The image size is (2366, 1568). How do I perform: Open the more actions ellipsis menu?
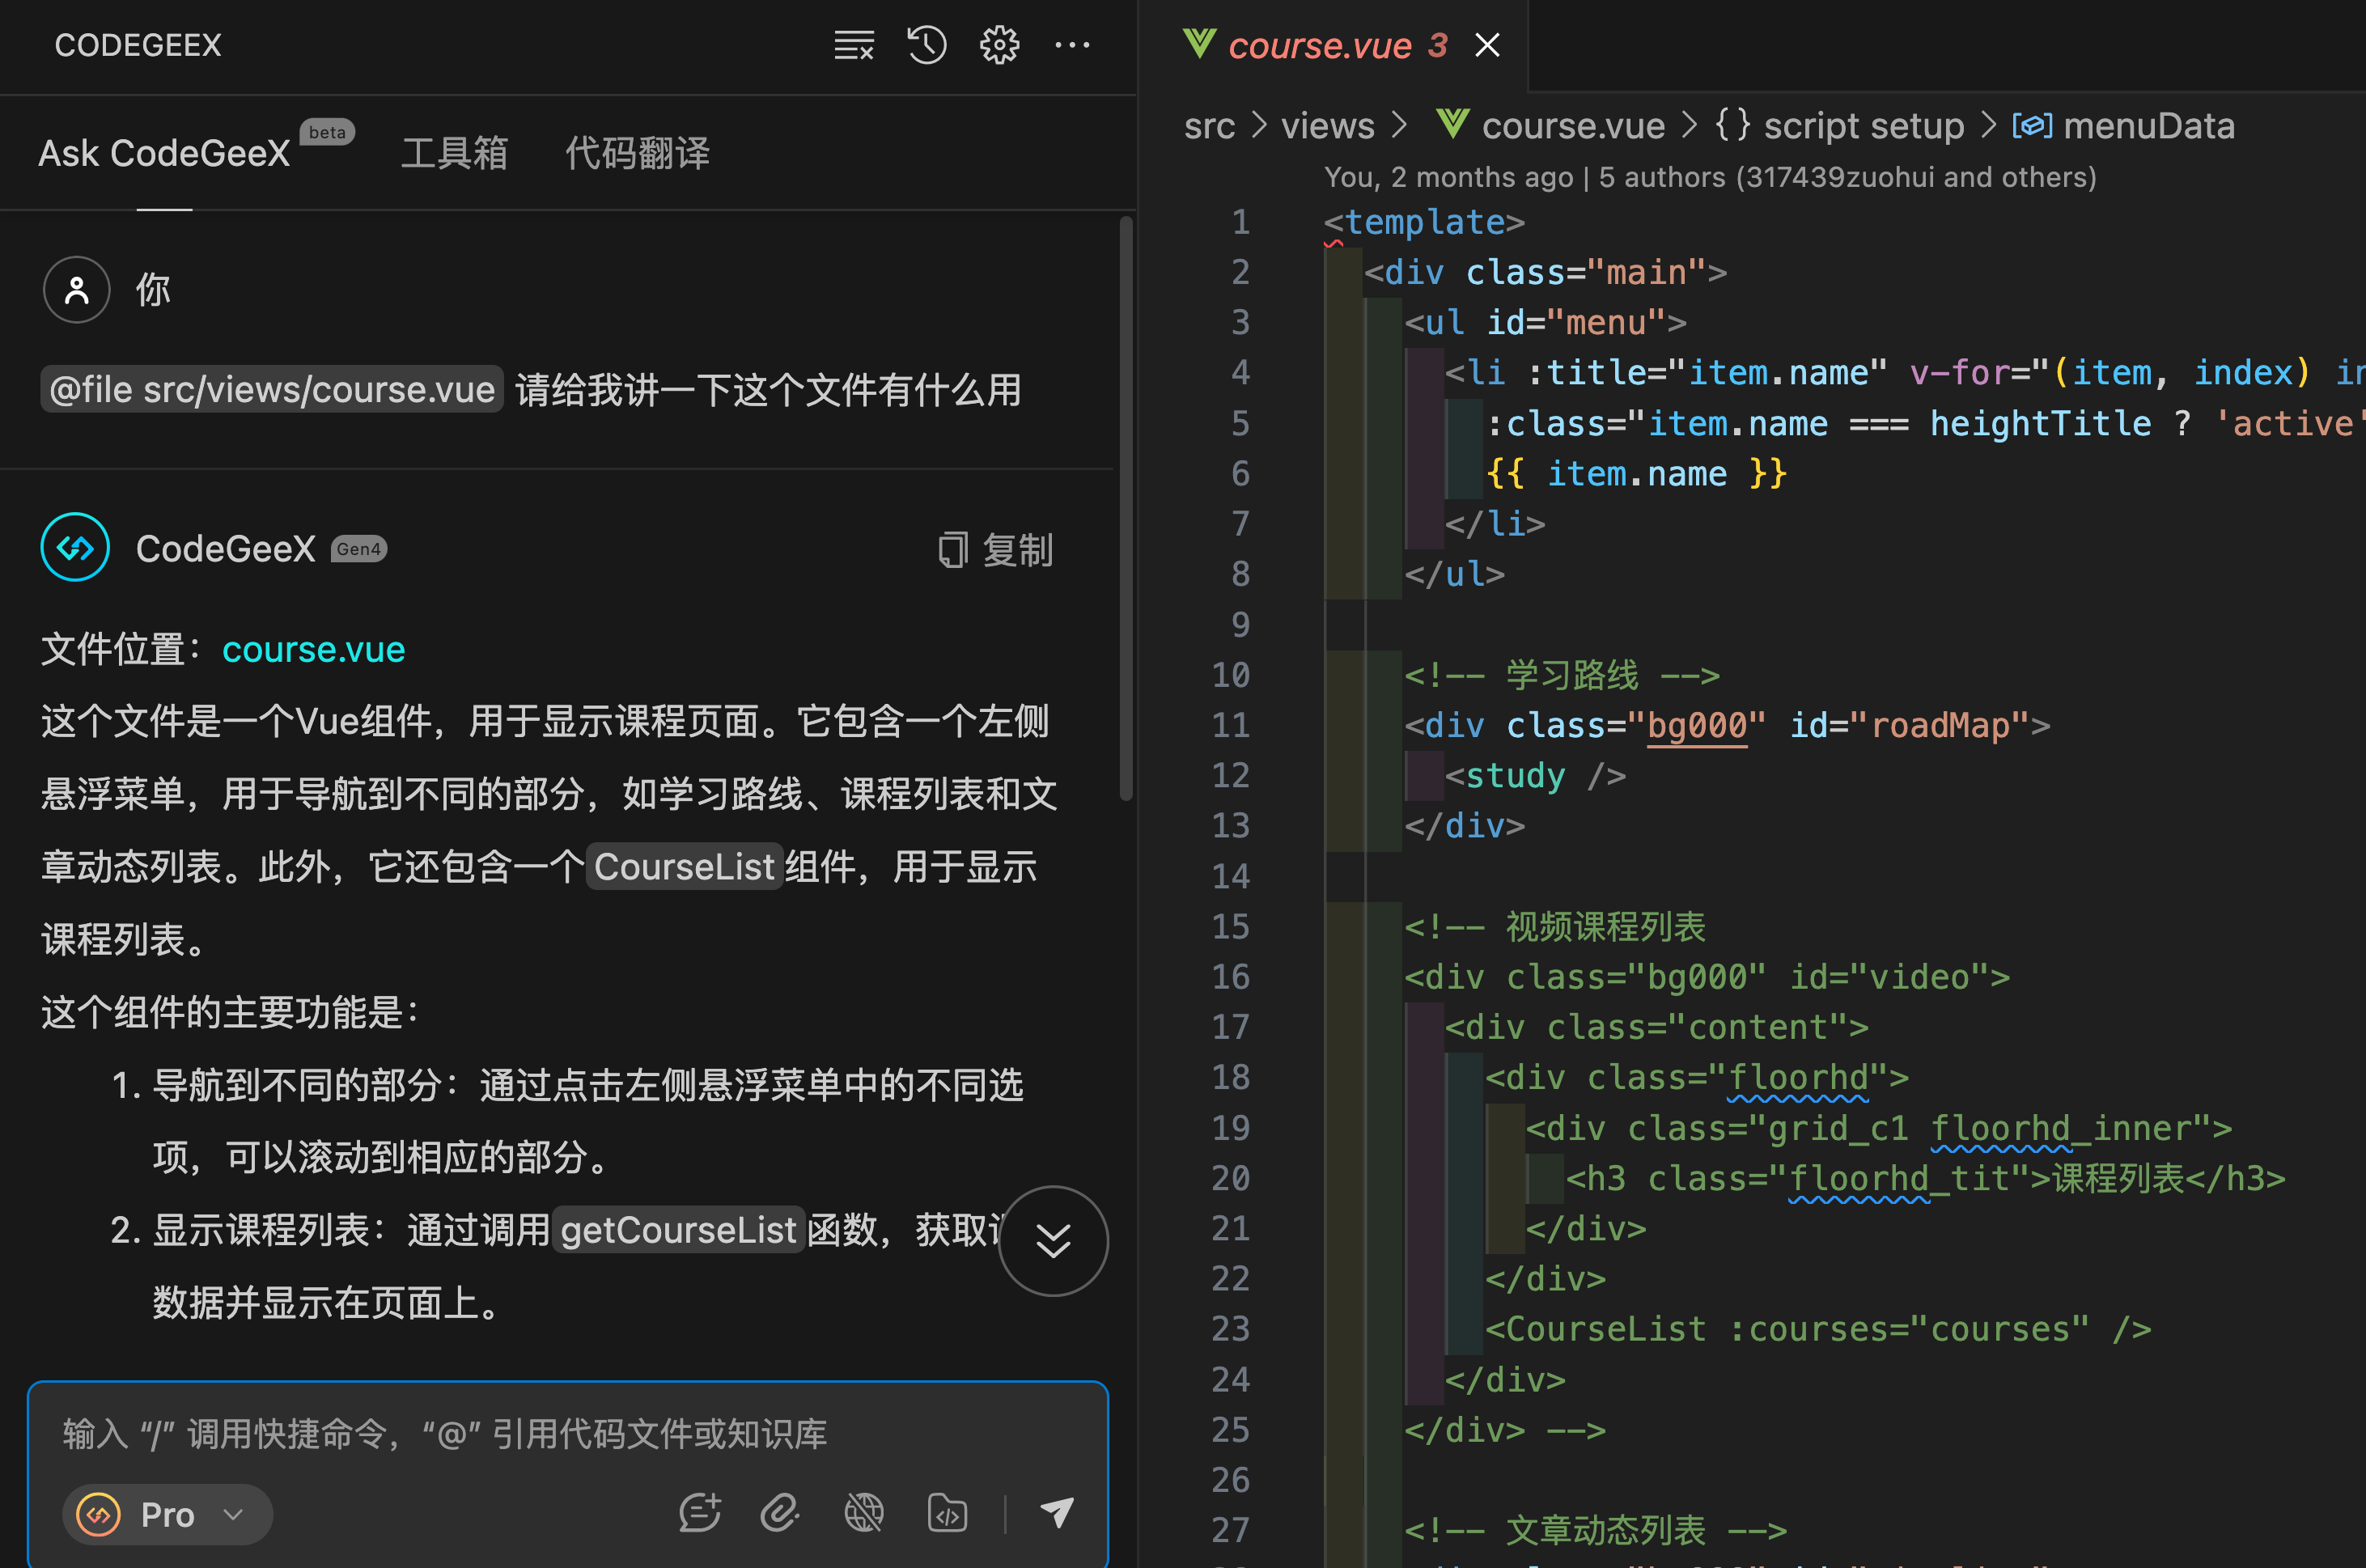pyautogui.click(x=1072, y=45)
